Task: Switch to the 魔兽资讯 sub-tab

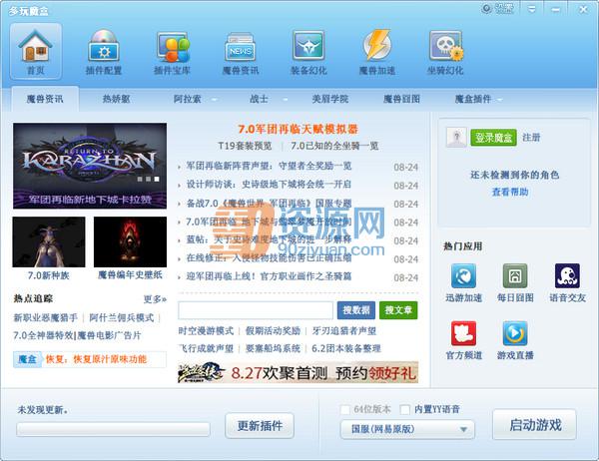Action: (45, 99)
